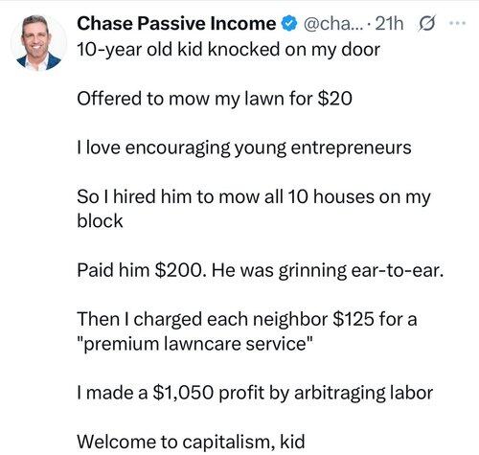479x455 pixels.
Task: Open Chase's profile picture avatar
Action: pos(38,42)
